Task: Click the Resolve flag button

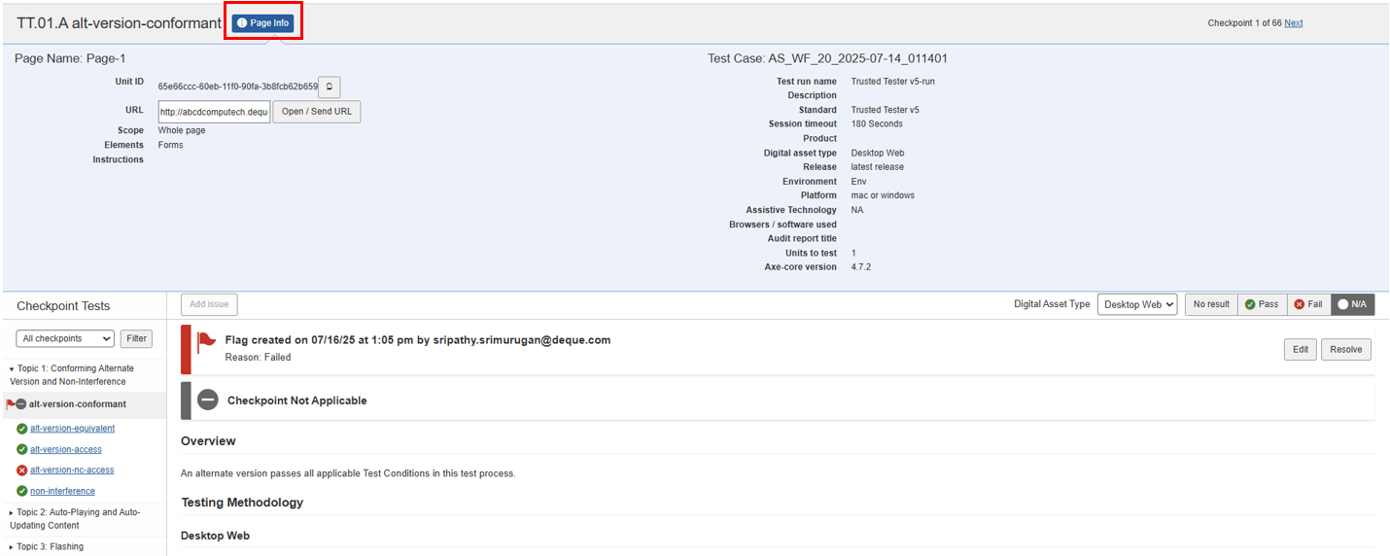Action: 1345,349
